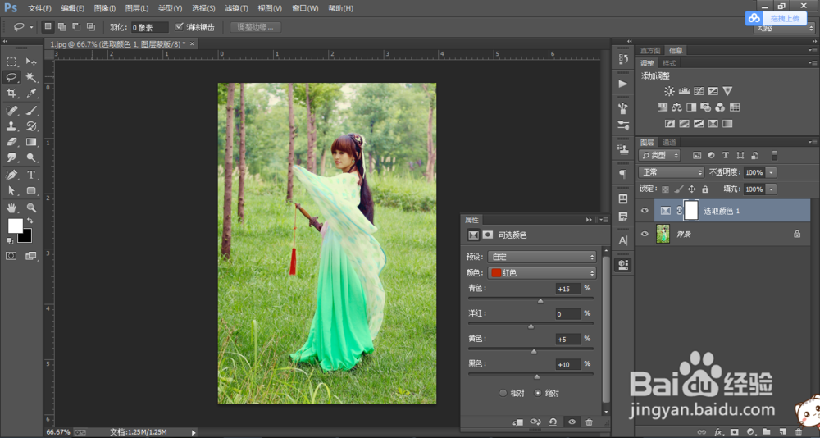Toggle lock all (padlock) in Layers panel
Screen dimensions: 820x438
click(x=705, y=189)
